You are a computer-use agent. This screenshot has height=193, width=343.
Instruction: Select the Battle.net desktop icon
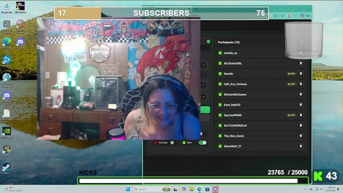pyautogui.click(x=7, y=61)
